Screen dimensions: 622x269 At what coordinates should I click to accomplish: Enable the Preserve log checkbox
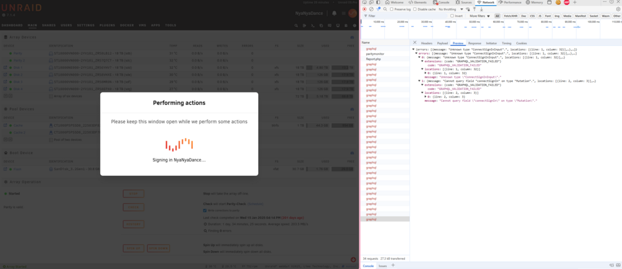point(391,9)
